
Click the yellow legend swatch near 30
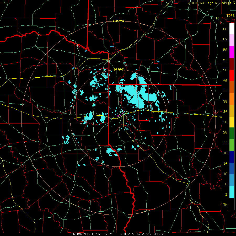click(x=232, y=122)
